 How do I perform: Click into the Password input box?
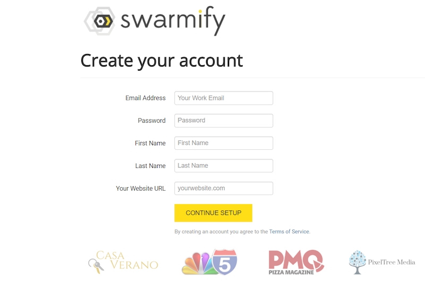[224, 121]
